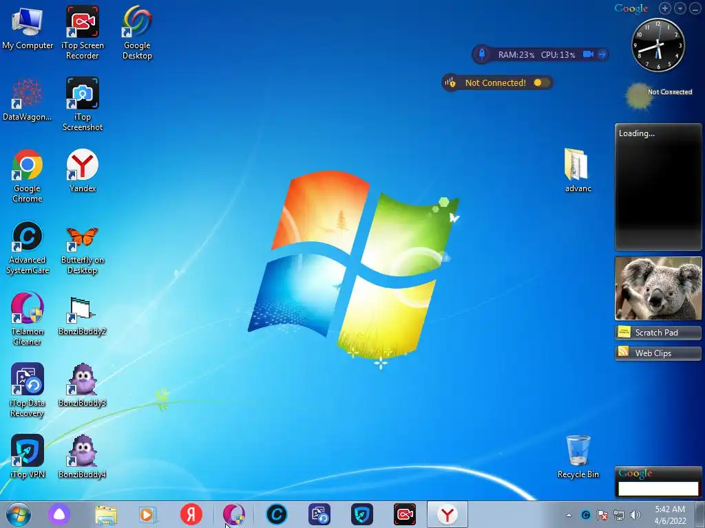705x528 pixels.
Task: Click the network connection tray icon
Action: pyautogui.click(x=619, y=515)
